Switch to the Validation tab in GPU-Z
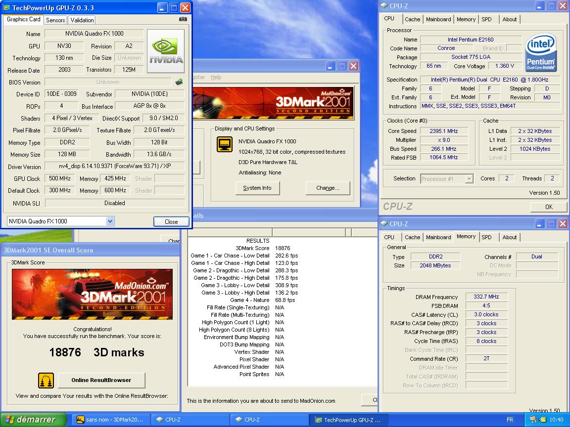570x427 pixels. [x=82, y=20]
